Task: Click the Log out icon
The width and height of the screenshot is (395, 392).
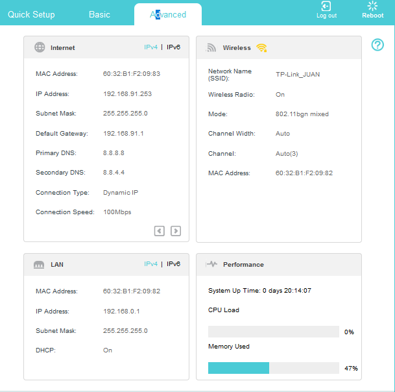Action: click(326, 6)
